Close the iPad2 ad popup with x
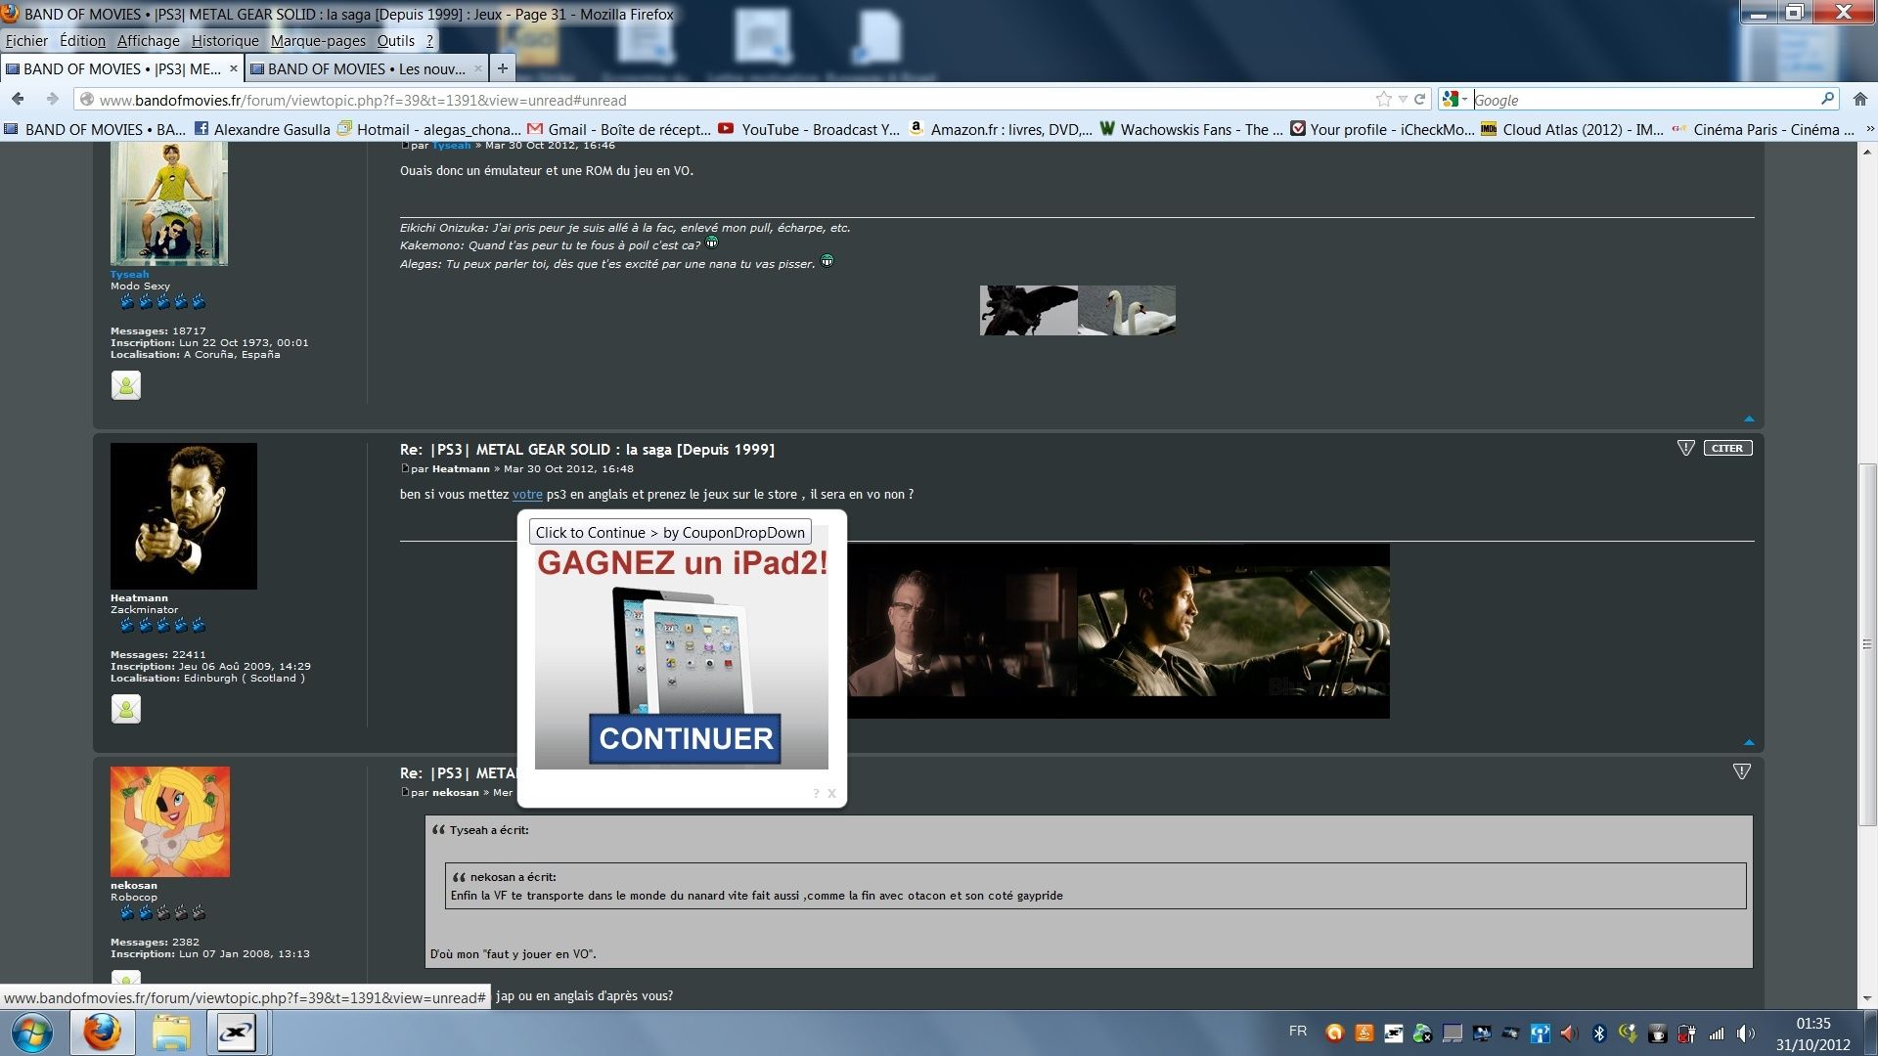This screenshot has height=1056, width=1878. (831, 793)
